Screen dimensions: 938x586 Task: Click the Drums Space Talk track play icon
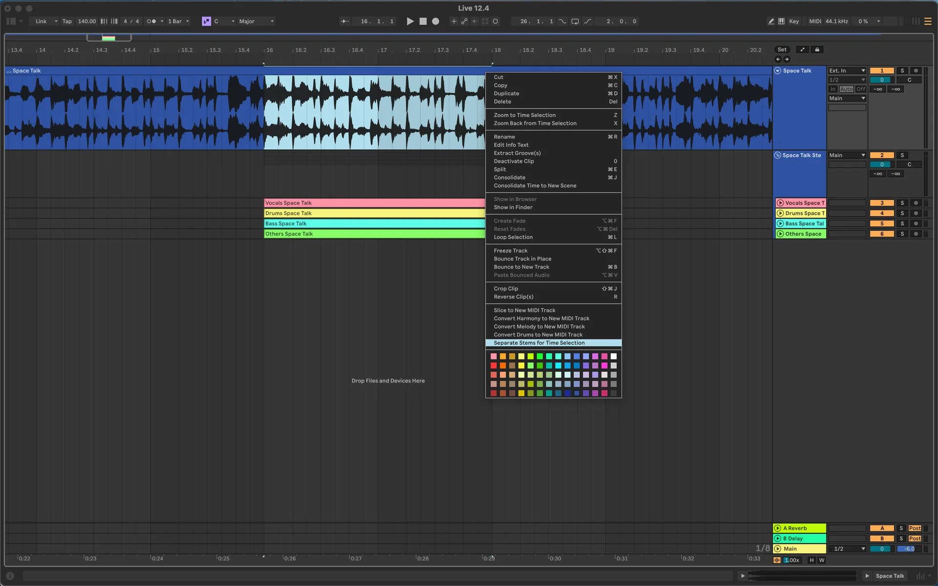click(780, 213)
